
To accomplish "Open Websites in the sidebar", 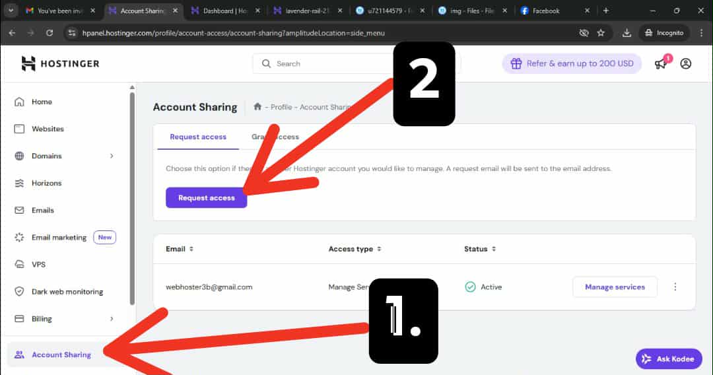I will (48, 129).
